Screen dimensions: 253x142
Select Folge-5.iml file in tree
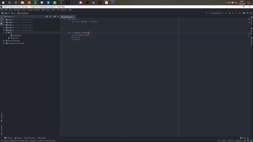13,38
